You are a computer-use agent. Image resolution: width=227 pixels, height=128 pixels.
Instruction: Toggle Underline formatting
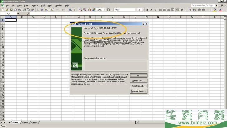coord(156,10)
